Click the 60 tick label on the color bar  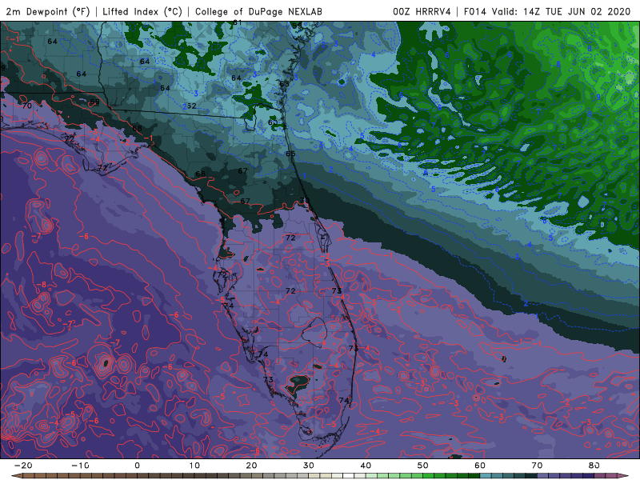pyautogui.click(x=480, y=466)
